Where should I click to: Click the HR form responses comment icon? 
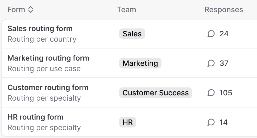click(211, 122)
